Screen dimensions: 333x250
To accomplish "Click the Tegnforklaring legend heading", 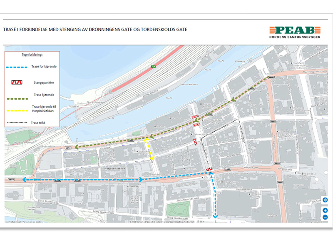I will point(32,55).
